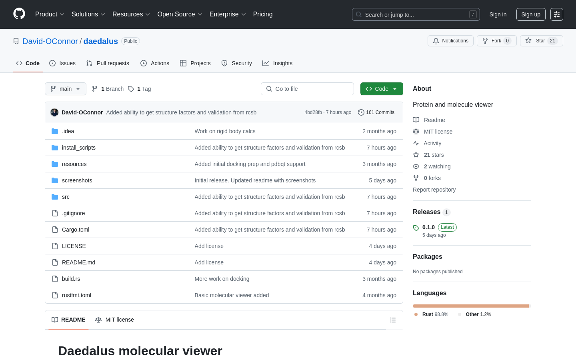Click the star icon beside 21 stars
The image size is (576, 360).
pos(416,155)
